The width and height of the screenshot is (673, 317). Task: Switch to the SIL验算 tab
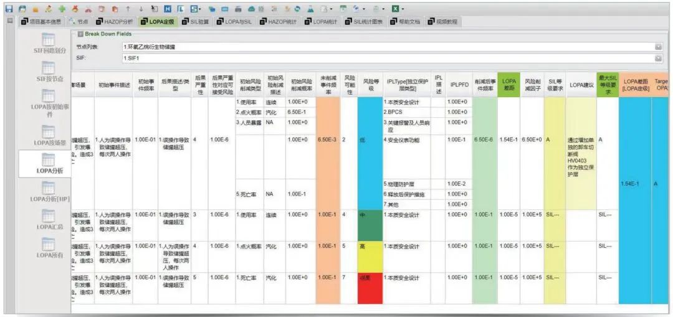pyautogui.click(x=194, y=22)
